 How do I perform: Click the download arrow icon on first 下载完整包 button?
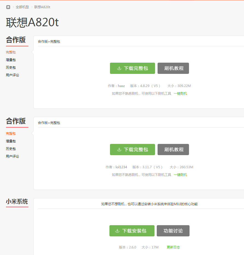pos(119,68)
